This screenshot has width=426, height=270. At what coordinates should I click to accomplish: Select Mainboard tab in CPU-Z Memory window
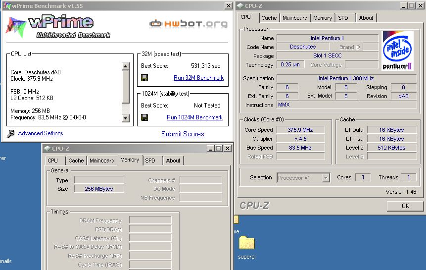pyautogui.click(x=102, y=161)
